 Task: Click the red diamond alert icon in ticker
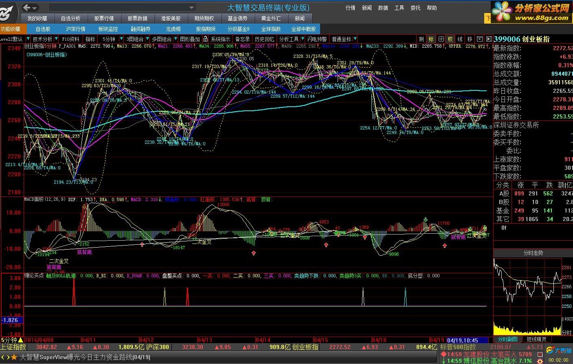pyautogui.click(x=444, y=354)
